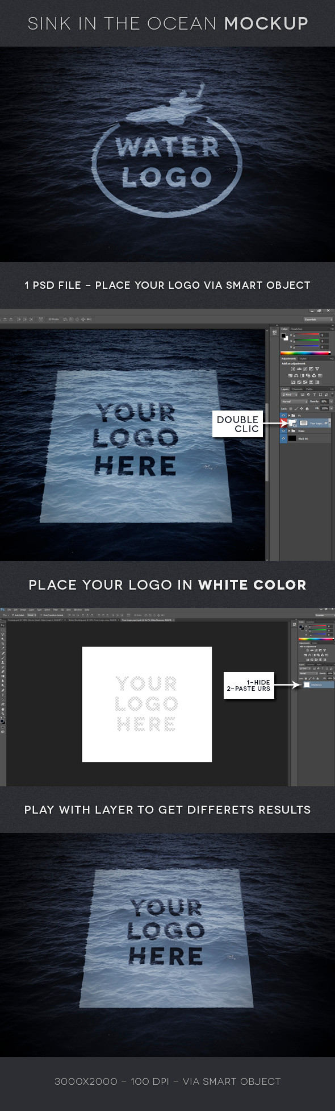Image resolution: width=335 pixels, height=1111 pixels.
Task: Open the File menu
Action: pos(9,610)
